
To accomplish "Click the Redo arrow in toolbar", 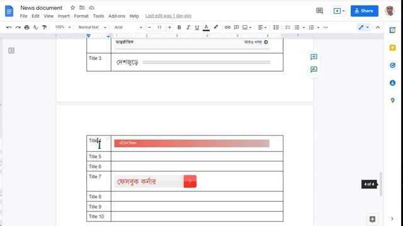I will pos(18,27).
